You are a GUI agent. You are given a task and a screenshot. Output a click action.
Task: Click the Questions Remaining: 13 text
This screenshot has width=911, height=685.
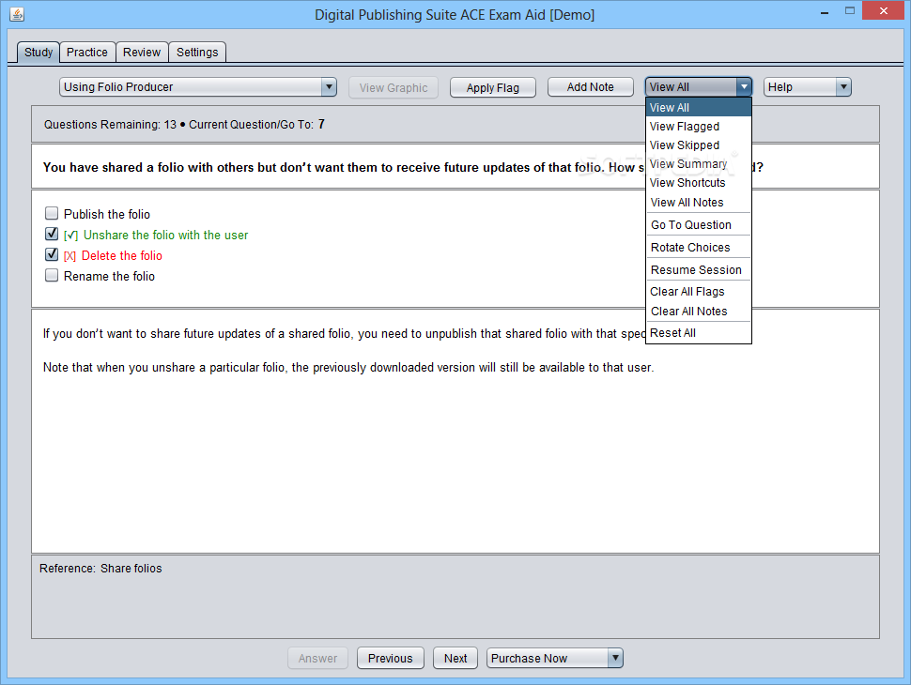pyautogui.click(x=110, y=124)
